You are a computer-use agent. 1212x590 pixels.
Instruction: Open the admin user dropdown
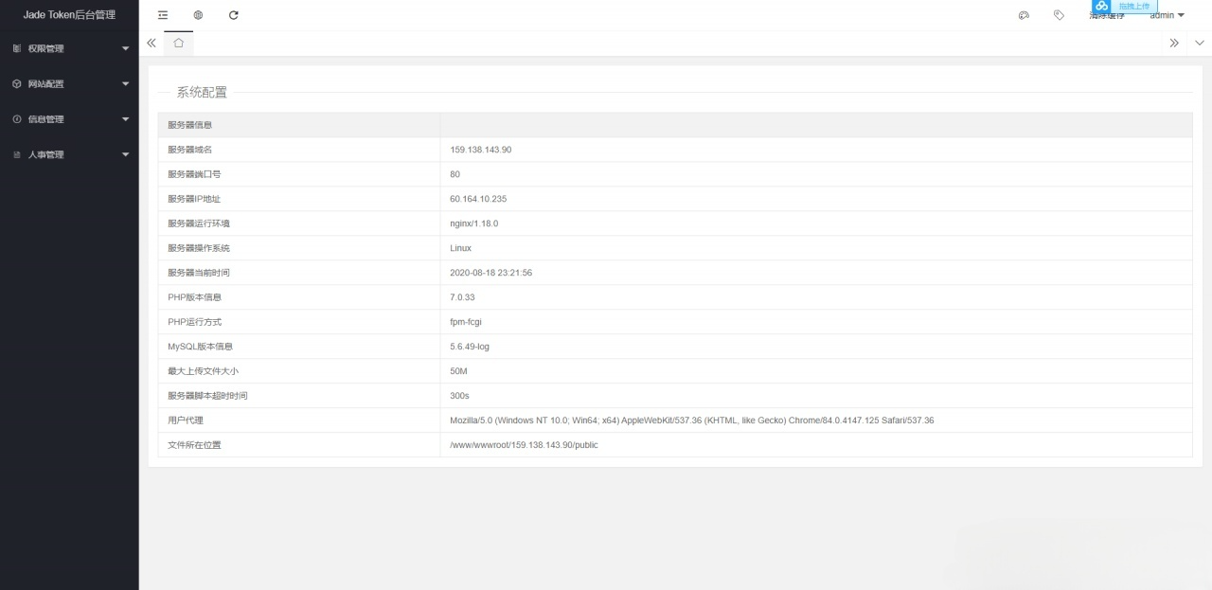(x=1167, y=15)
